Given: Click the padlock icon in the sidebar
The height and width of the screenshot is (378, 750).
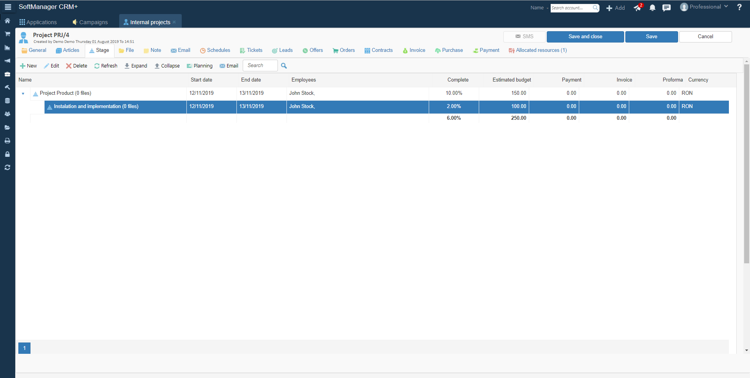Looking at the screenshot, I should pos(7,154).
